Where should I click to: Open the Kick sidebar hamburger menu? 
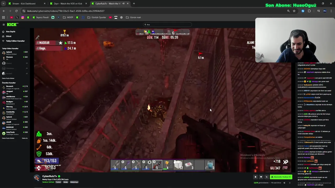[x=4, y=25]
